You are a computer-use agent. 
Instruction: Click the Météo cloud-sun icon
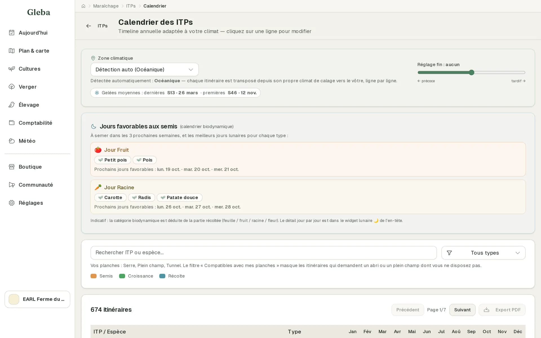12,141
